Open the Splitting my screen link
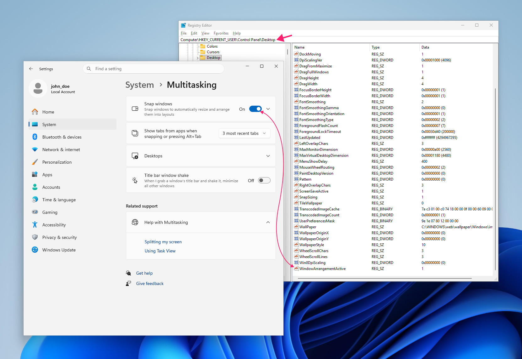 [163, 242]
